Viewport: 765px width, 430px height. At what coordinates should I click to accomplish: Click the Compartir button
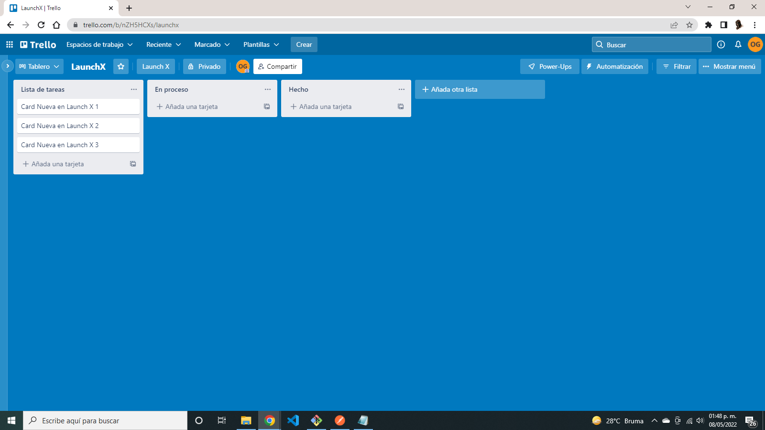(278, 66)
